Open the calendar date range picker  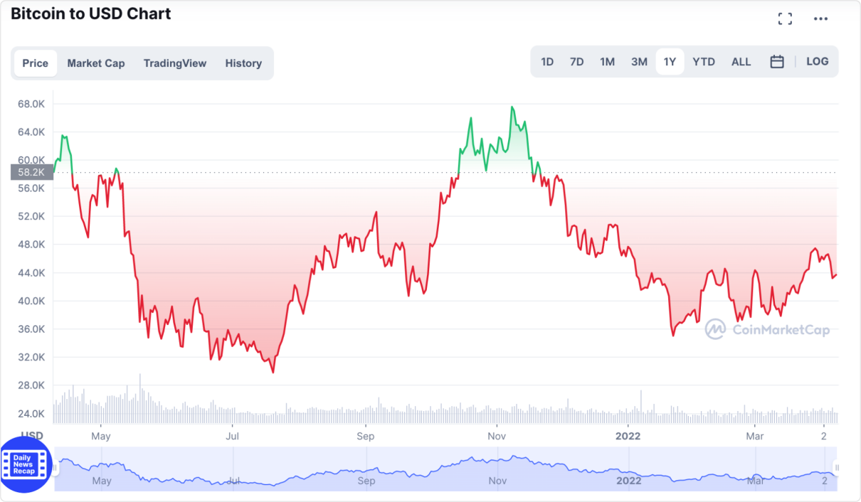click(x=777, y=62)
